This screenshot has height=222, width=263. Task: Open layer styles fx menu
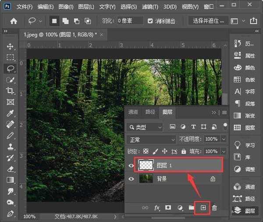157,208
